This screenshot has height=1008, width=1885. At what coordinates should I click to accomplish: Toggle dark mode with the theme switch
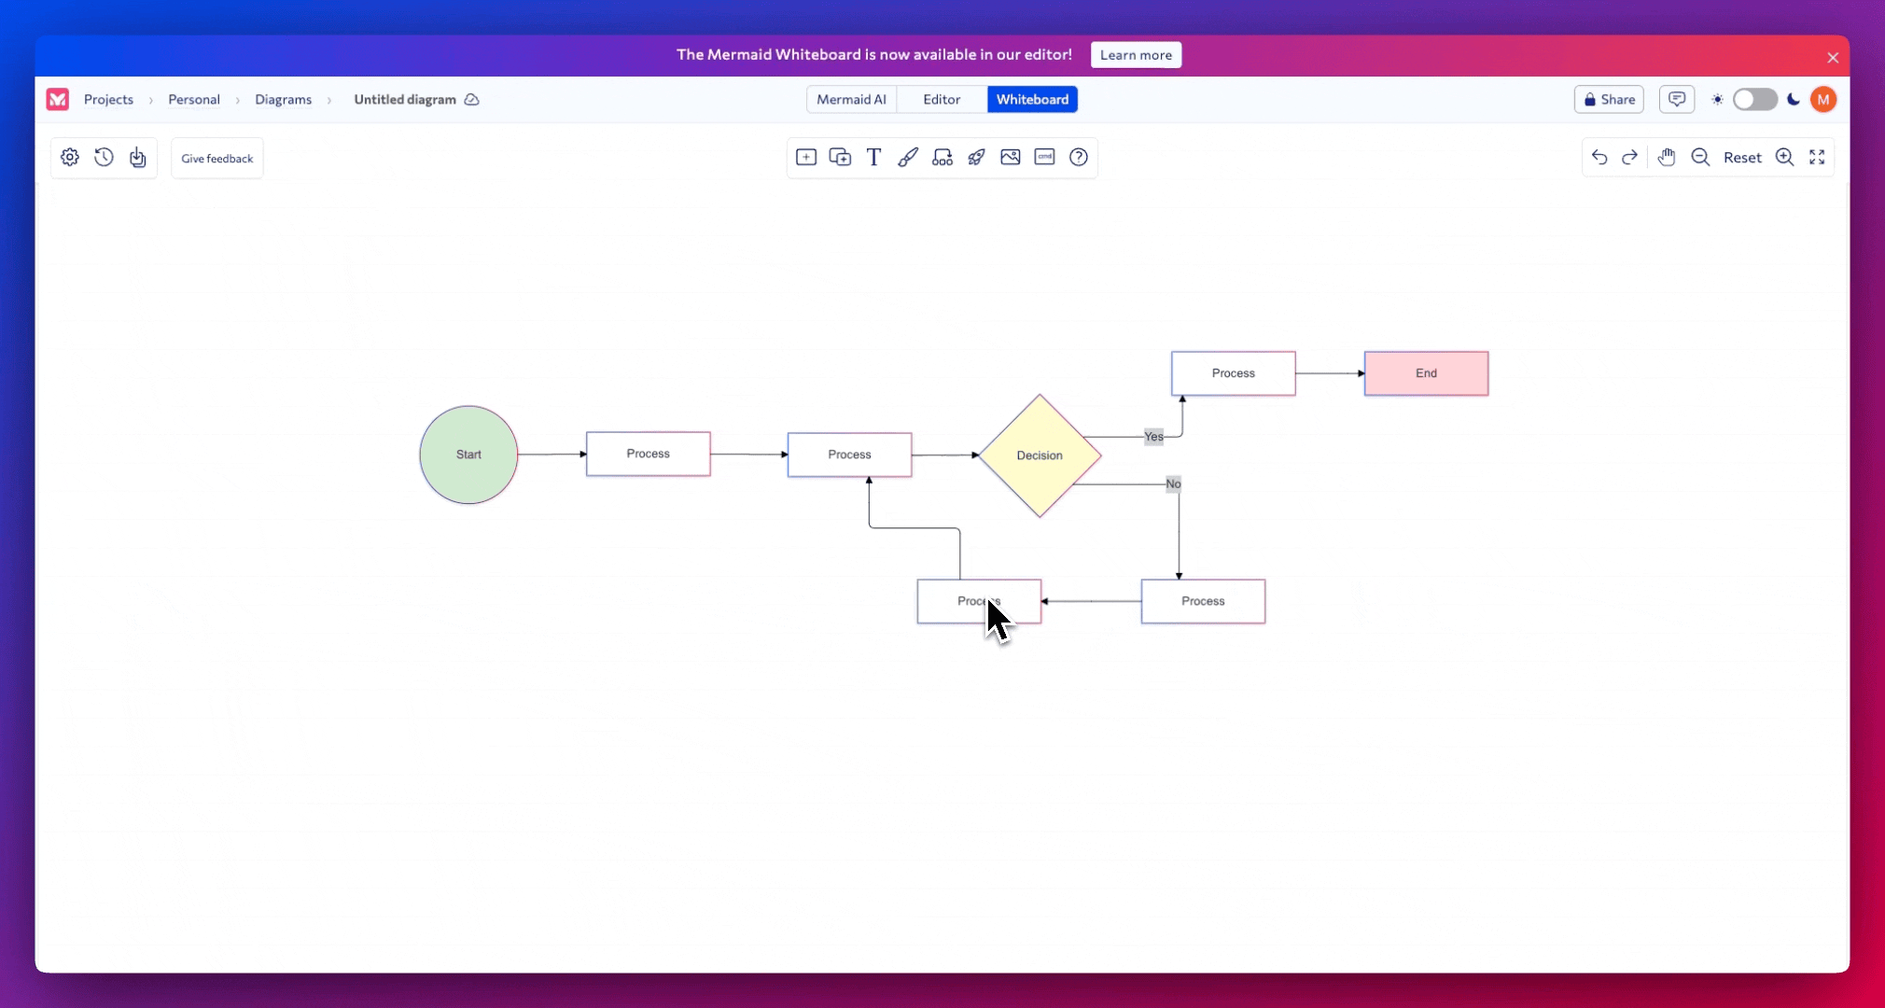[1754, 99]
